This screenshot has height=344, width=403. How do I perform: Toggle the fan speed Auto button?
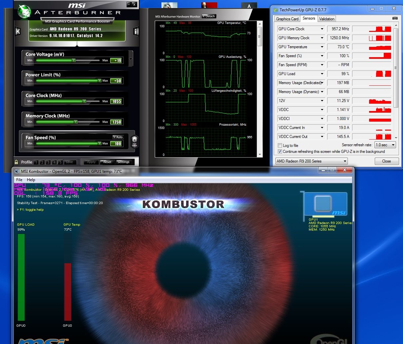click(x=118, y=137)
